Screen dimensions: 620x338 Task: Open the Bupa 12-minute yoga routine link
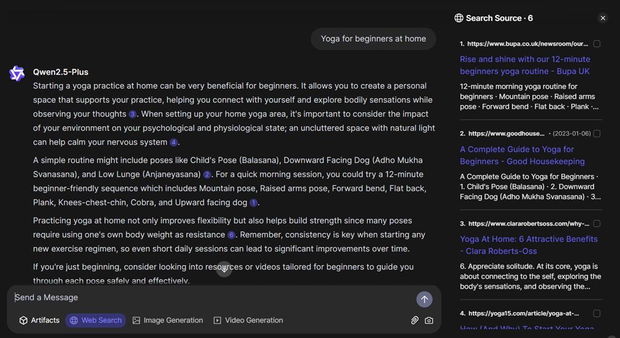pos(525,65)
